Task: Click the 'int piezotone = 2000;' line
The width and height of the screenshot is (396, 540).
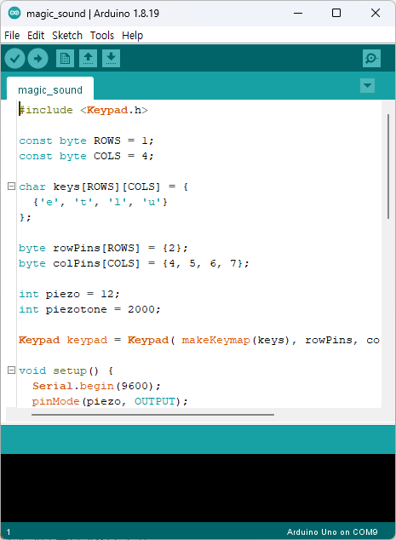Action: (89, 309)
